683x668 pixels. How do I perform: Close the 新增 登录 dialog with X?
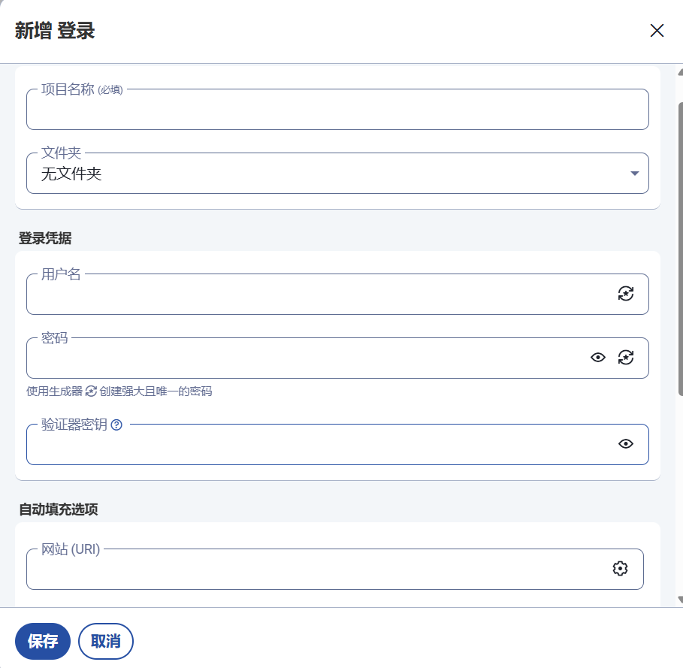tap(657, 31)
